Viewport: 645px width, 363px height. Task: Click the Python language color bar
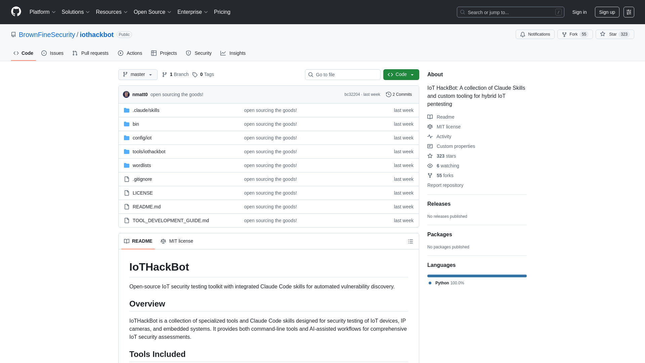pyautogui.click(x=477, y=276)
